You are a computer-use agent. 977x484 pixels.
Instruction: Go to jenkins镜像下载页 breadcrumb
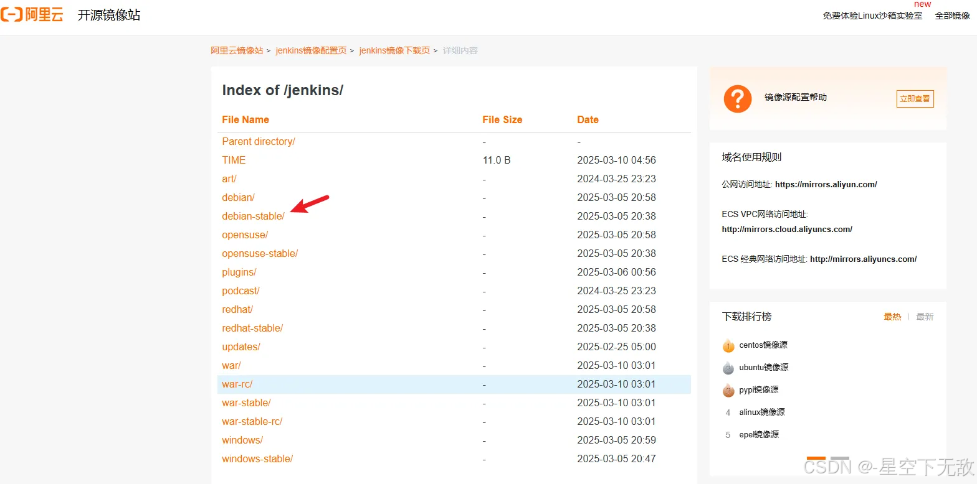pyautogui.click(x=394, y=50)
